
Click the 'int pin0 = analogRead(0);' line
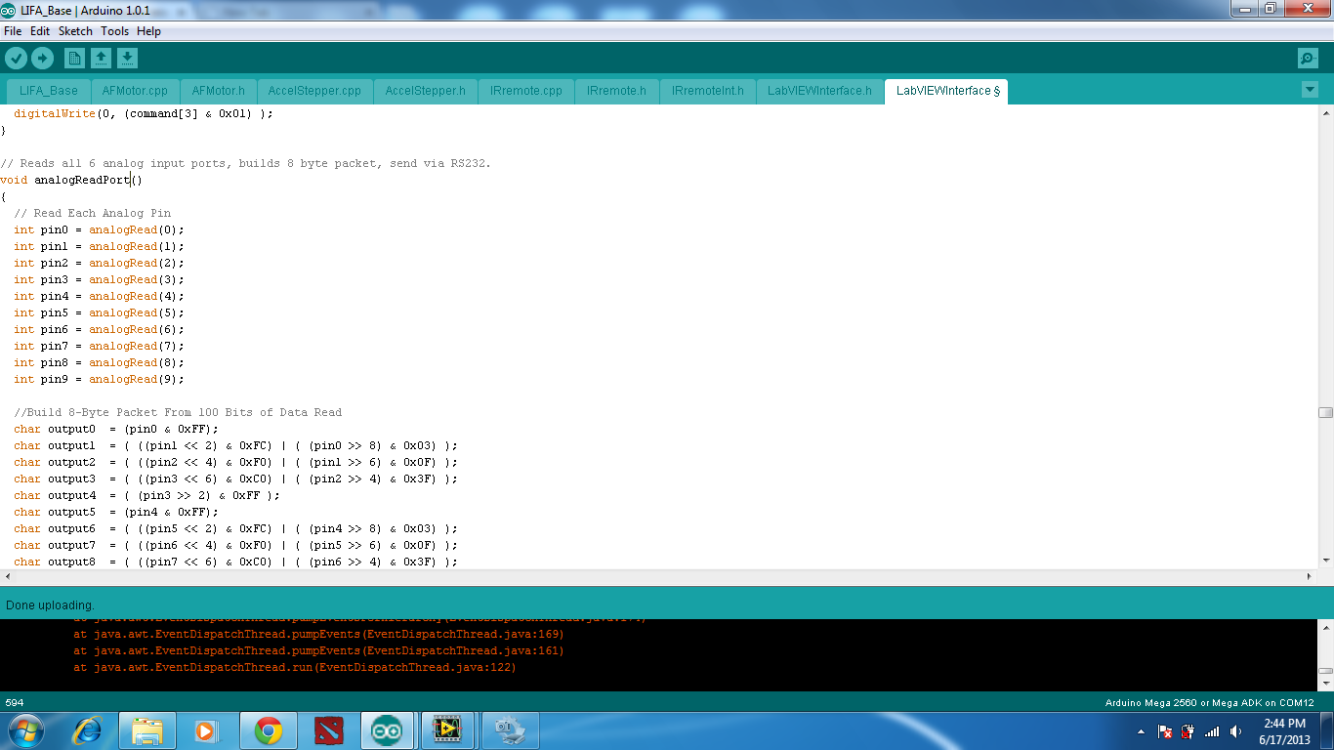pyautogui.click(x=99, y=229)
